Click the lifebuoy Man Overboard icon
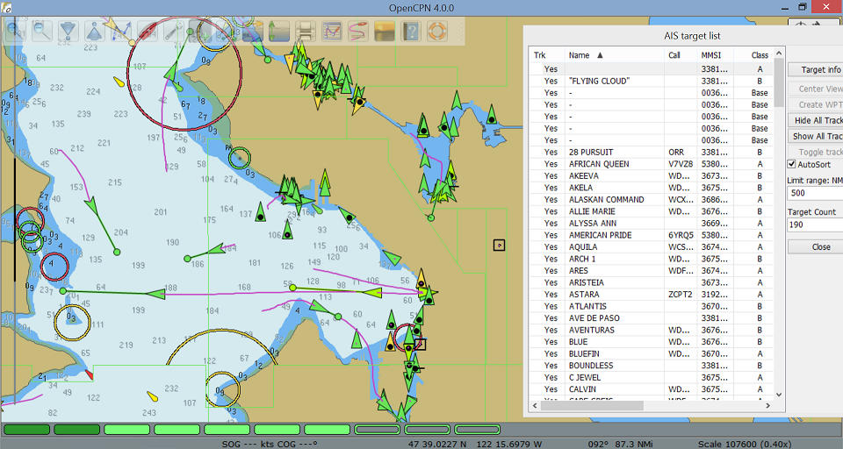This screenshot has height=449, width=843. click(436, 32)
